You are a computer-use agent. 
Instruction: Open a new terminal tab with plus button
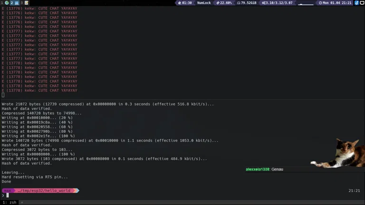point(22,203)
